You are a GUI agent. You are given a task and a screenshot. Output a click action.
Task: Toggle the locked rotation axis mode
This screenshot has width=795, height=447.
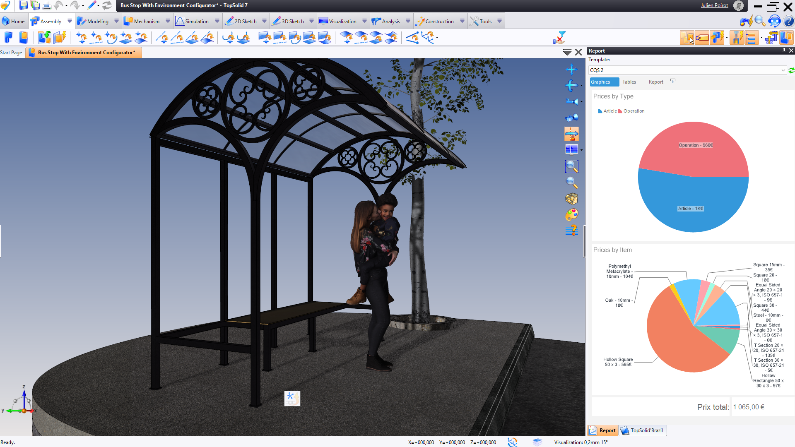(571, 134)
